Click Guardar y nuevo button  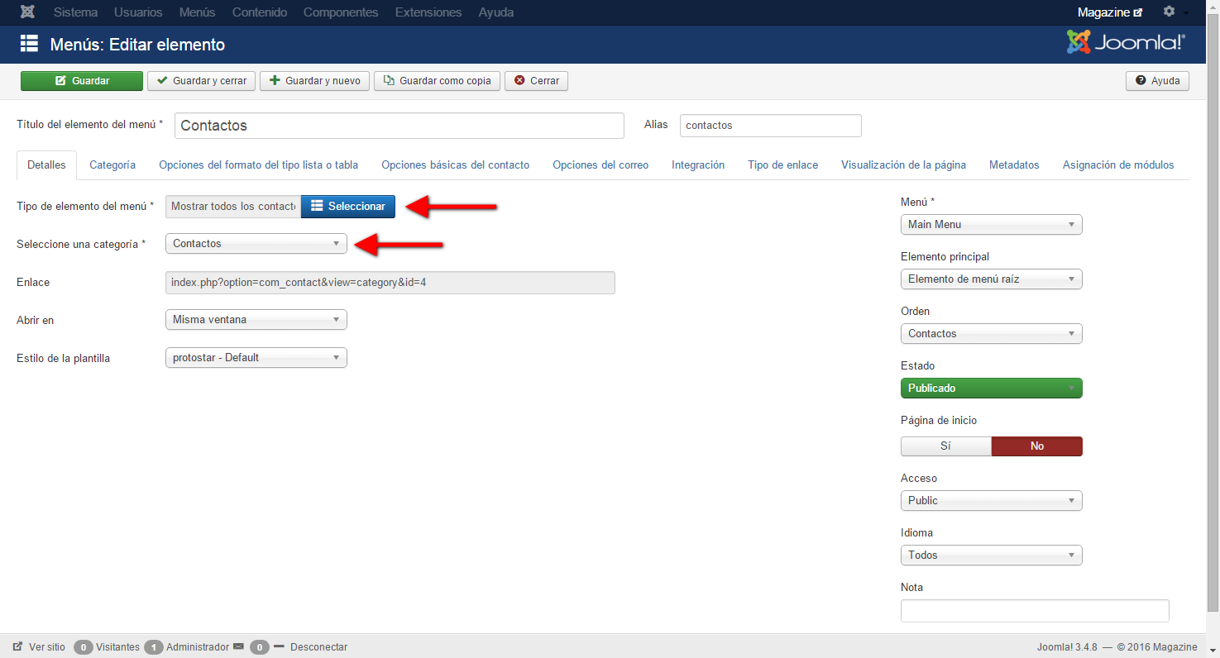tap(314, 81)
